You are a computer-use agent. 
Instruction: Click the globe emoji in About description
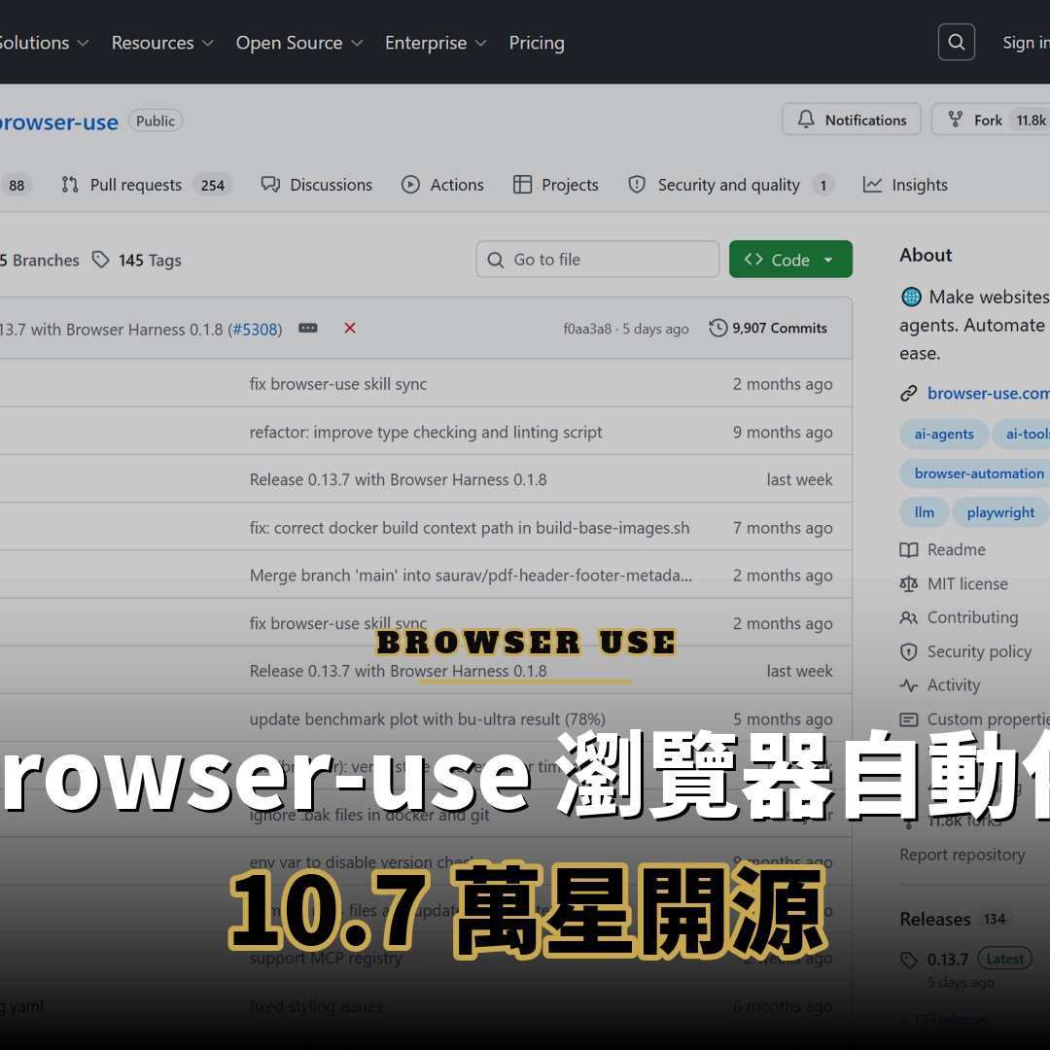point(911,297)
